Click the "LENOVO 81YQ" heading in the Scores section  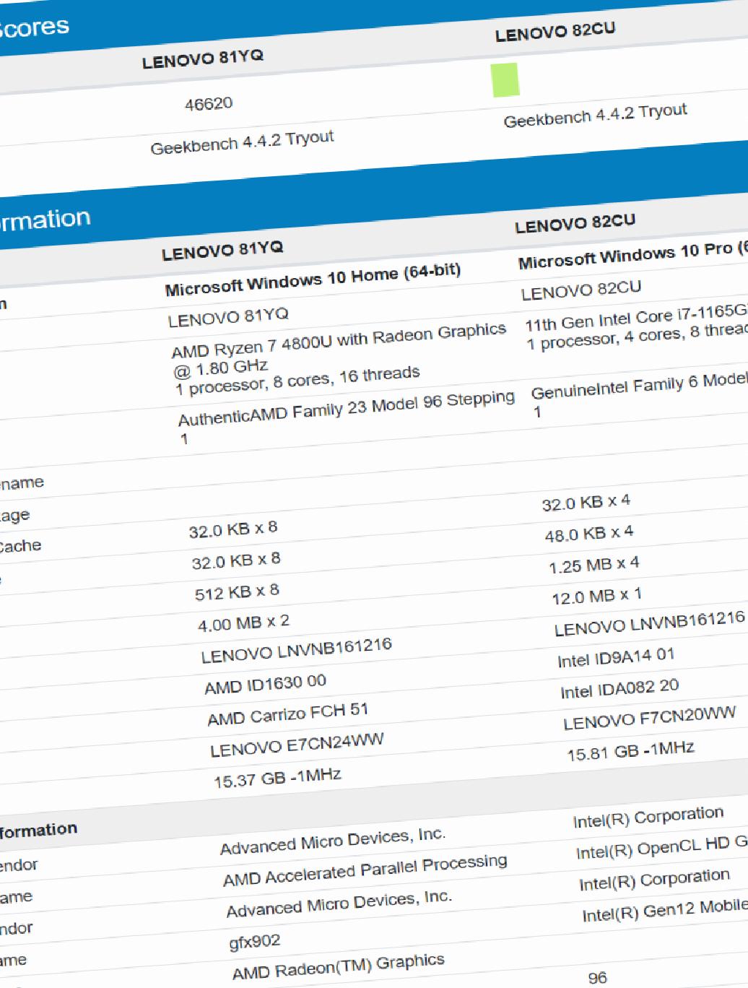click(x=203, y=59)
